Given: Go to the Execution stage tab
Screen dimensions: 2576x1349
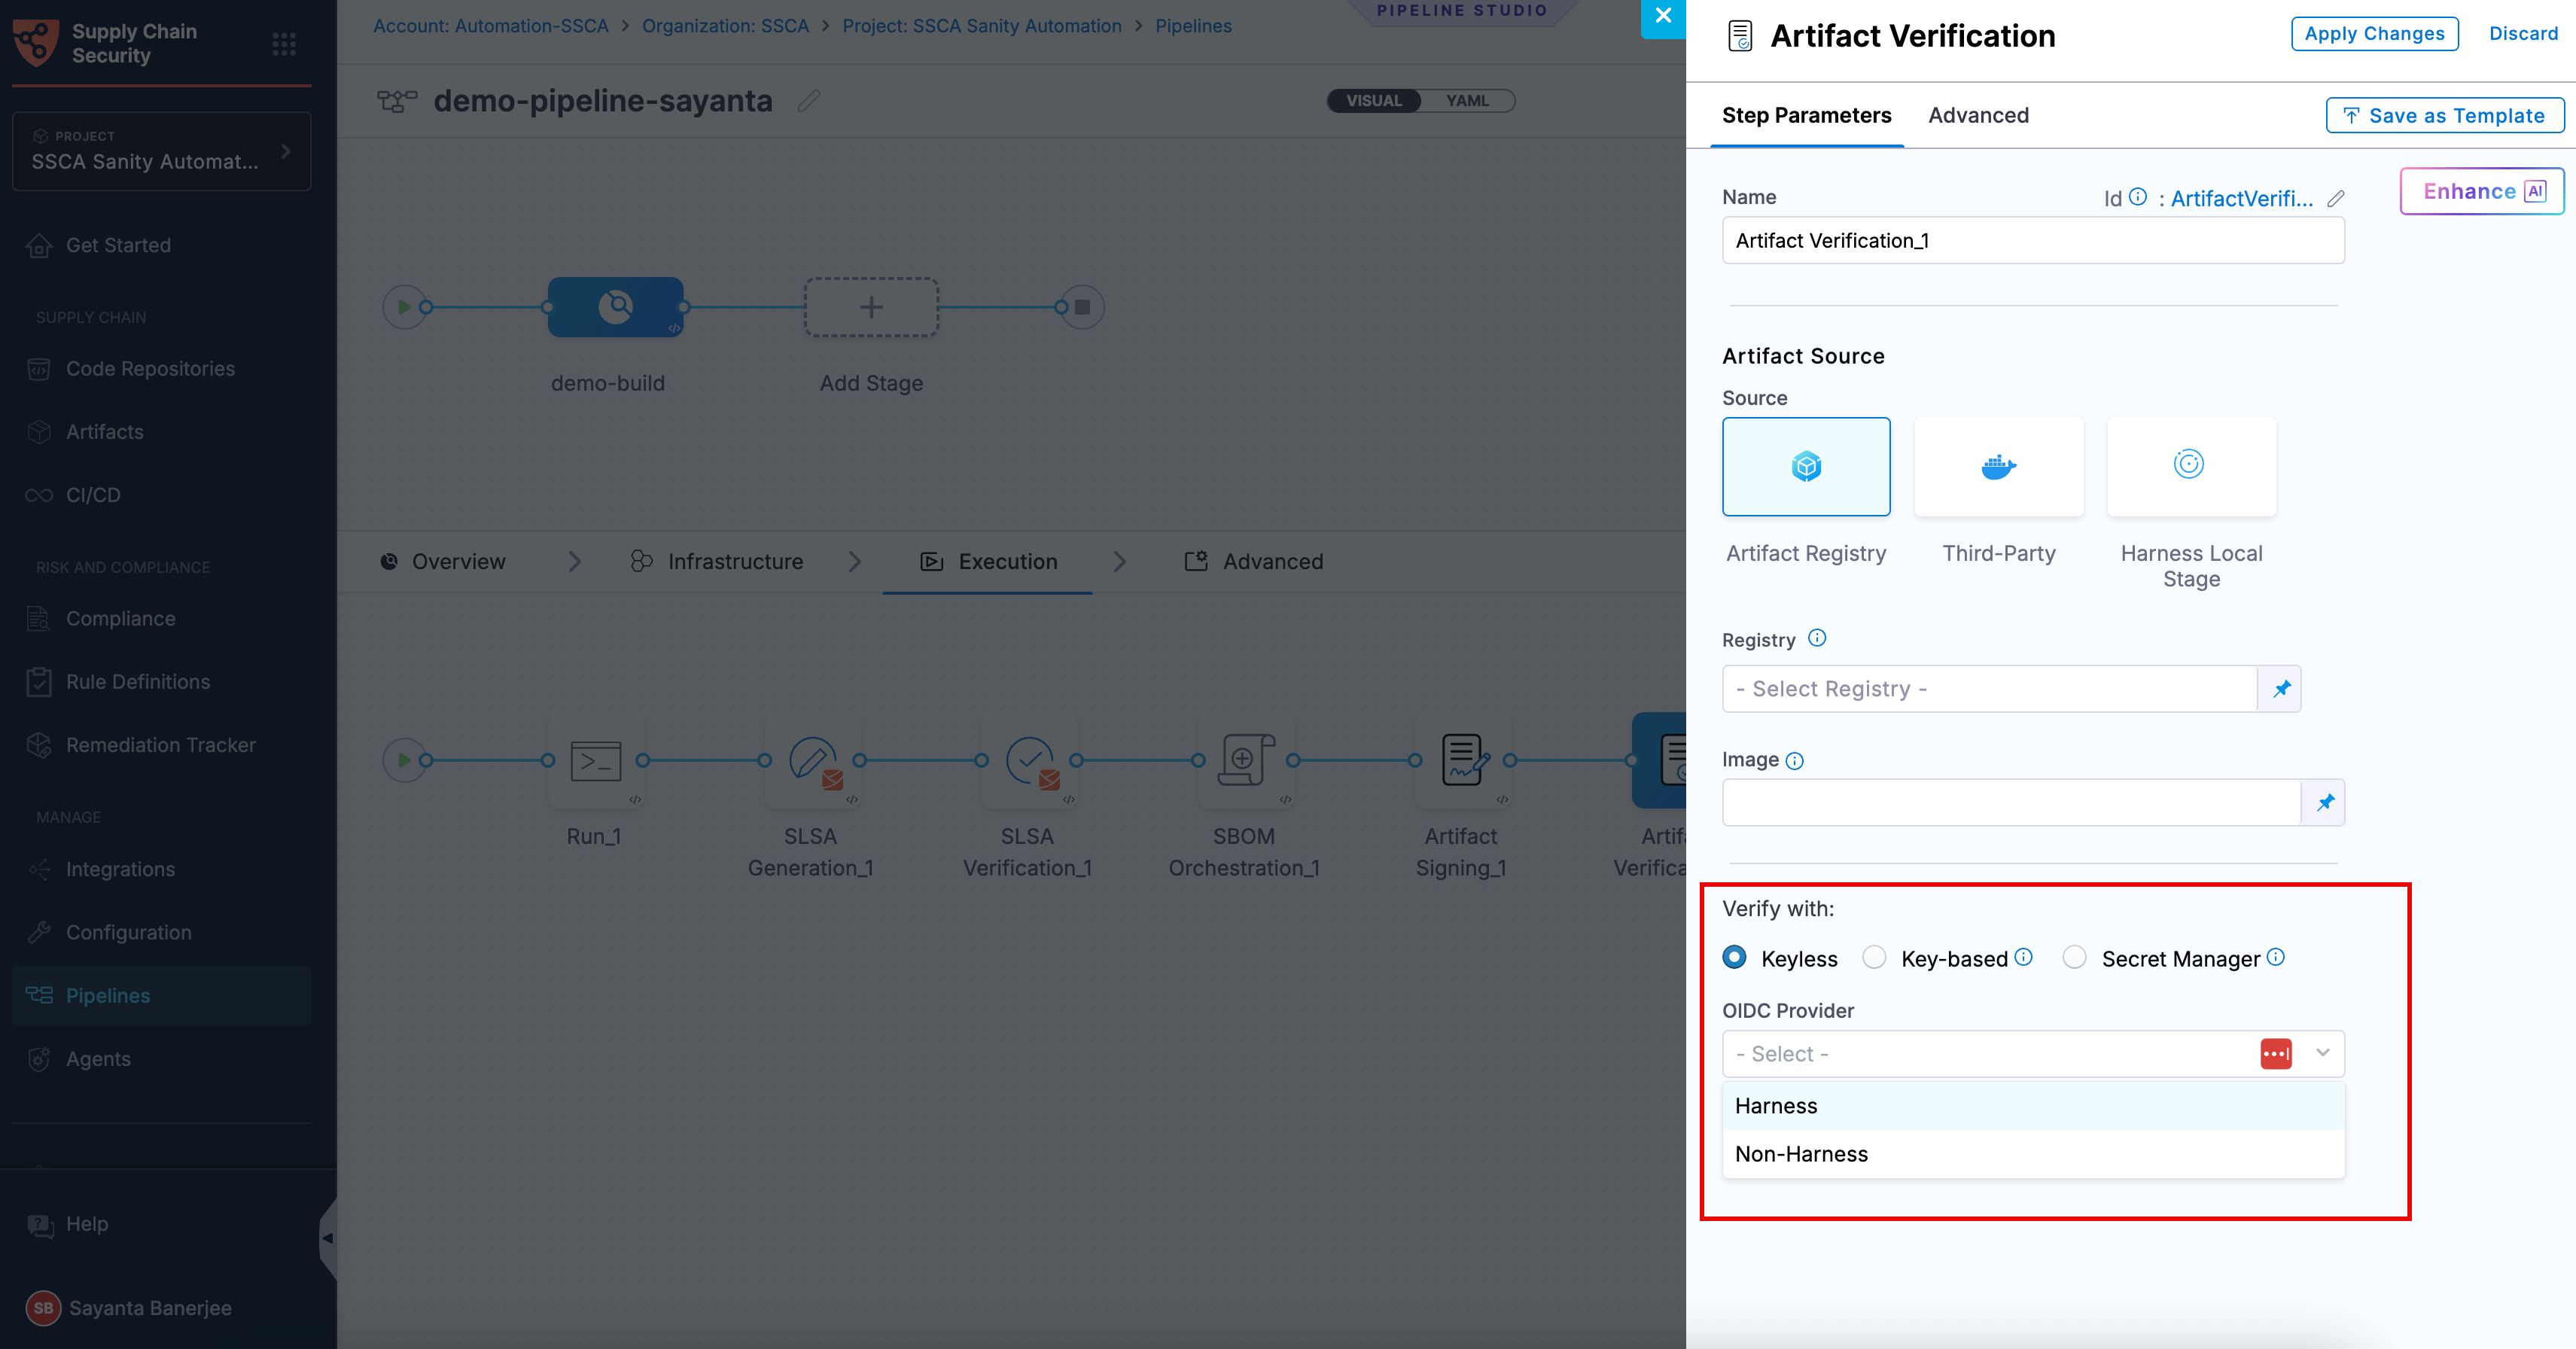Looking at the screenshot, I should pyautogui.click(x=988, y=562).
